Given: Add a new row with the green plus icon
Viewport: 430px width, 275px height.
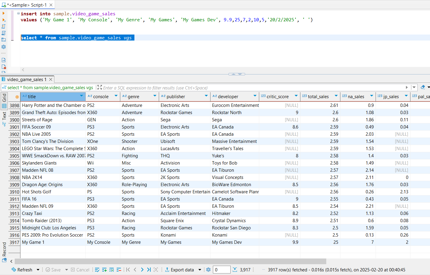Looking at the screenshot, I should pos(104,270).
